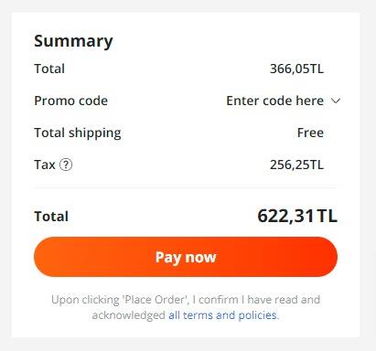Screen dimensions: 376x351
Task: Select the 622,31 TL grand total
Action: coord(297,216)
